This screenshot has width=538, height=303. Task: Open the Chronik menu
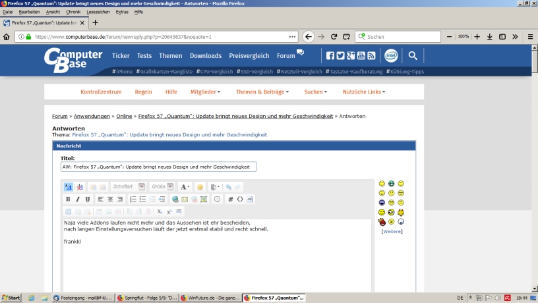pyautogui.click(x=73, y=12)
